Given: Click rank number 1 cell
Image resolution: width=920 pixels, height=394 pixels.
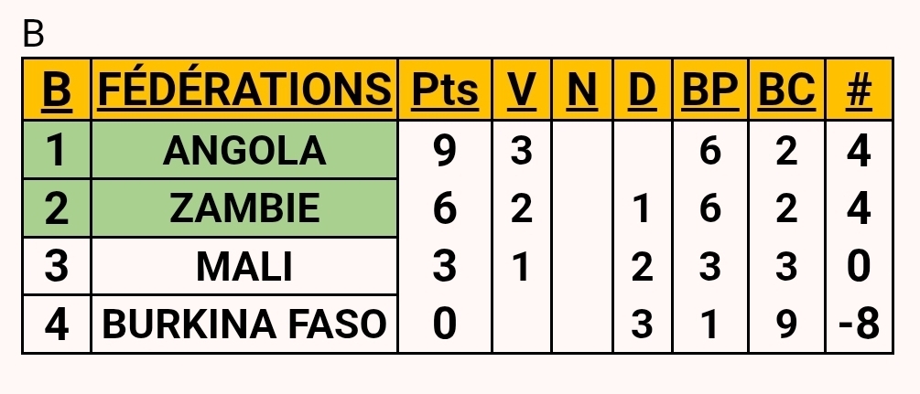Looking at the screenshot, I should 56,151.
